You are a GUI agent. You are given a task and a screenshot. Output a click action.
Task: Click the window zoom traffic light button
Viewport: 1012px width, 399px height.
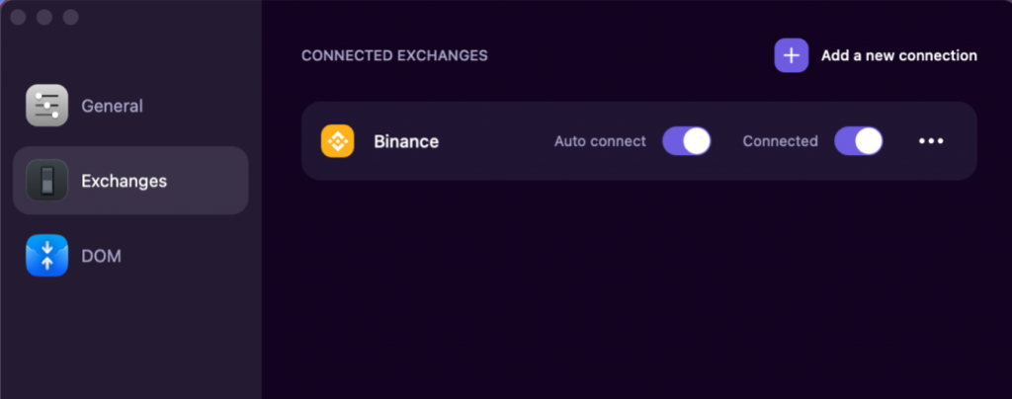(70, 18)
